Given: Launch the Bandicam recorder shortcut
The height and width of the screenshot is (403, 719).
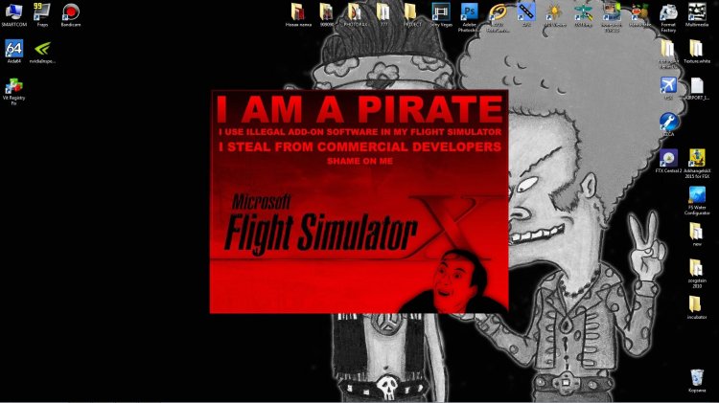Looking at the screenshot, I should click(71, 14).
